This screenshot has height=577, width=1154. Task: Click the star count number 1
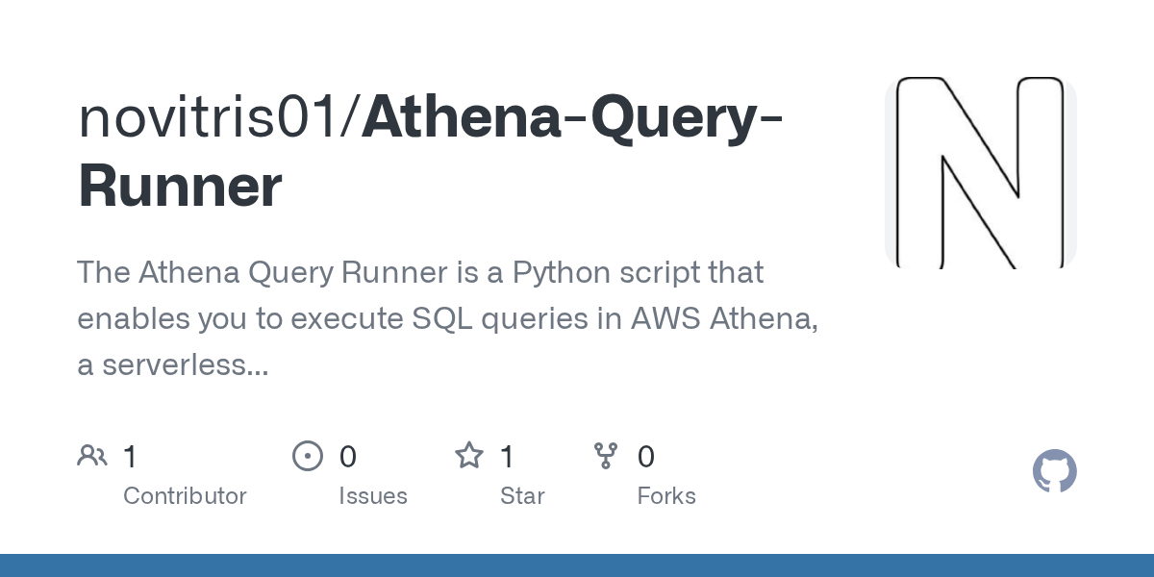pos(507,457)
